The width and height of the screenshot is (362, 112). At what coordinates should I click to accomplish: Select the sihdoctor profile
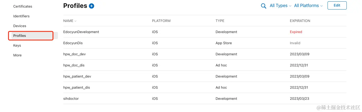tap(71, 98)
